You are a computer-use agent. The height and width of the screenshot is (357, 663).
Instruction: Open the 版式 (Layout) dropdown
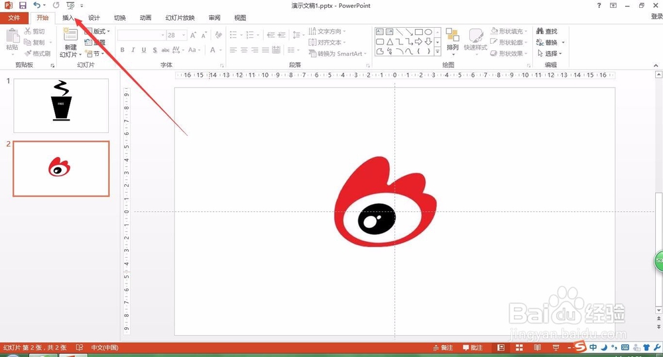(x=97, y=31)
